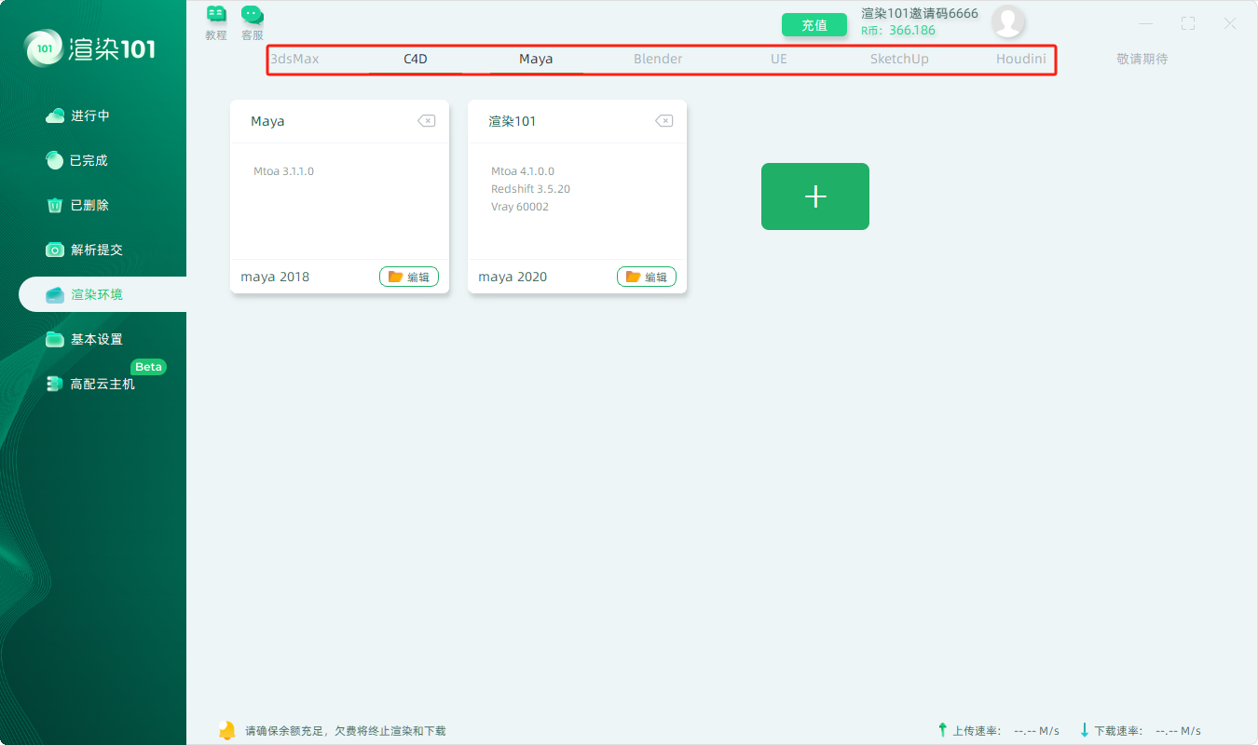Click the Mtoa 4.1.0.0 plugin text

click(523, 171)
